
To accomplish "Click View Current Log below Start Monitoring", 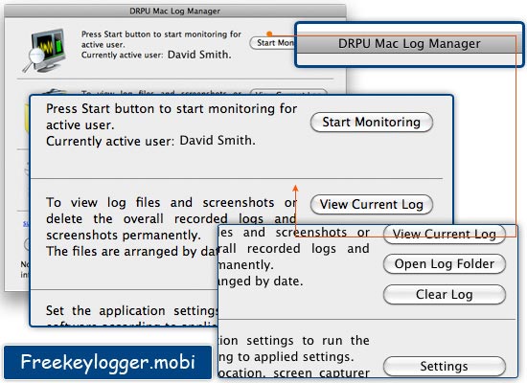I will pos(372,204).
